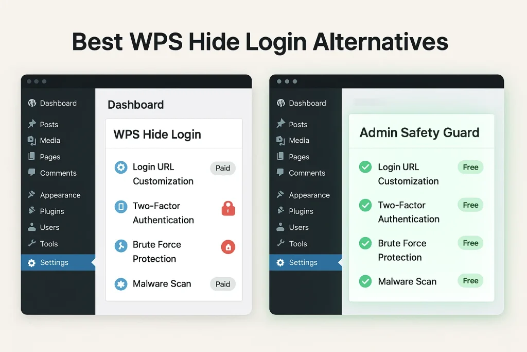Viewport: 527px width, 352px height.
Task: Toggle the green check beside Malware Scan
Action: (365, 281)
